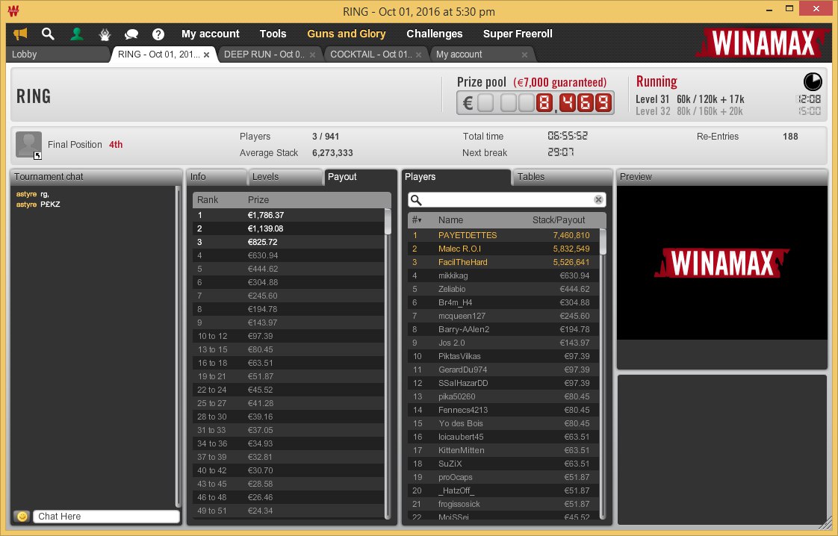Click the help question mark icon
The image size is (838, 536).
click(158, 35)
